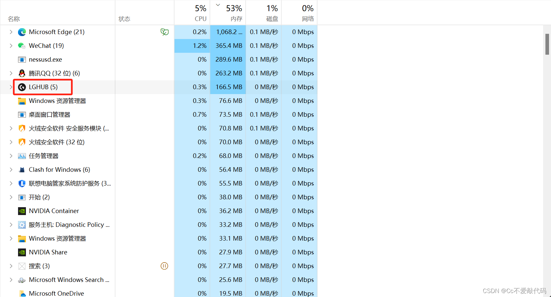Sort by the 磁盘 column header
The height and width of the screenshot is (297, 551).
264,12
